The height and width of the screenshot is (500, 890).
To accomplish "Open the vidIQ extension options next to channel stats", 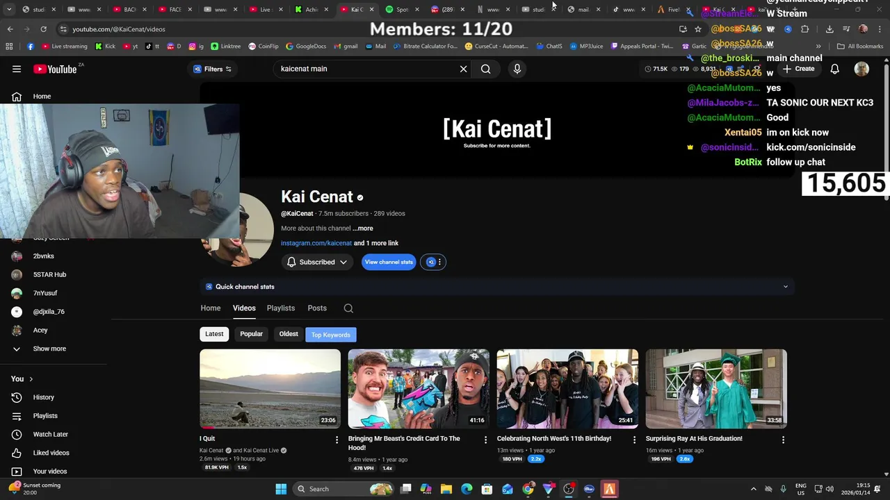I will pyautogui.click(x=433, y=262).
